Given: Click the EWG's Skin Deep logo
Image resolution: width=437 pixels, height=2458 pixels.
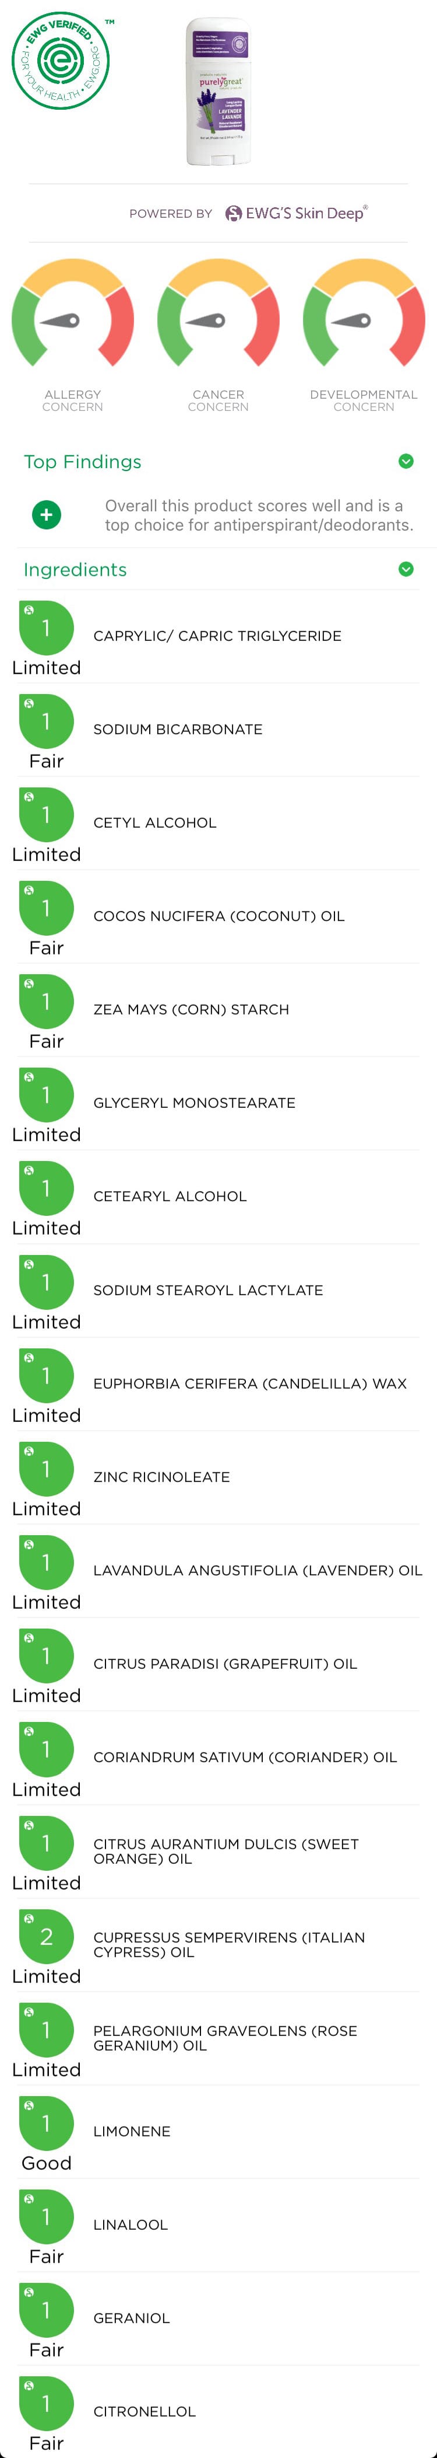Looking at the screenshot, I should pyautogui.click(x=296, y=214).
